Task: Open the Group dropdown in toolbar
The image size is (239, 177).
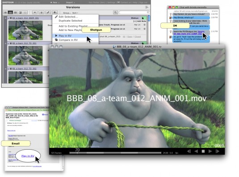Action: click(67, 13)
